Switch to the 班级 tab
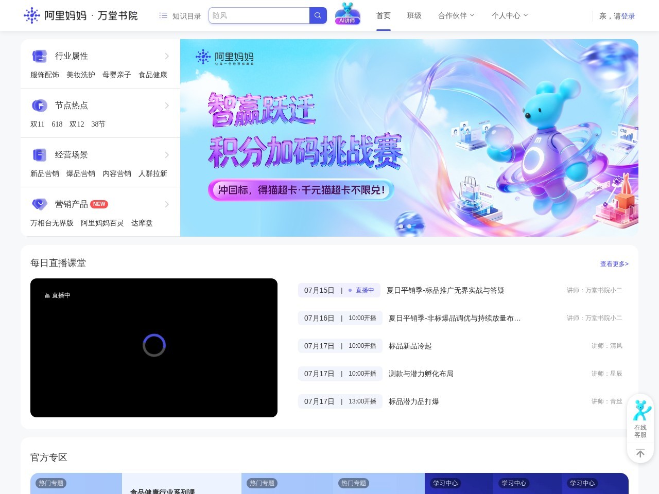Viewport: 659px width, 494px height. point(414,15)
